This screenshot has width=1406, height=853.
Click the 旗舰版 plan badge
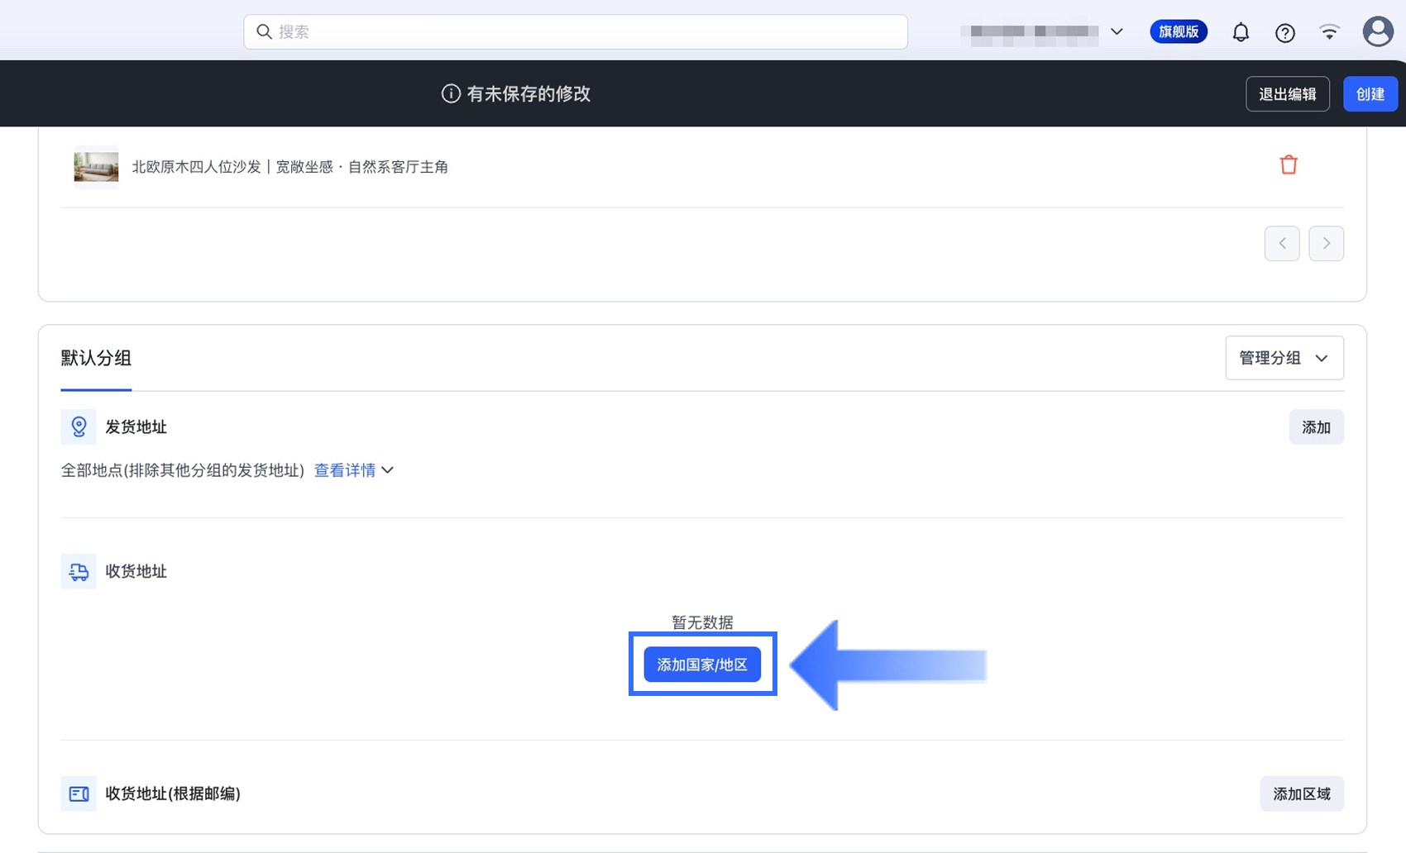pos(1179,31)
